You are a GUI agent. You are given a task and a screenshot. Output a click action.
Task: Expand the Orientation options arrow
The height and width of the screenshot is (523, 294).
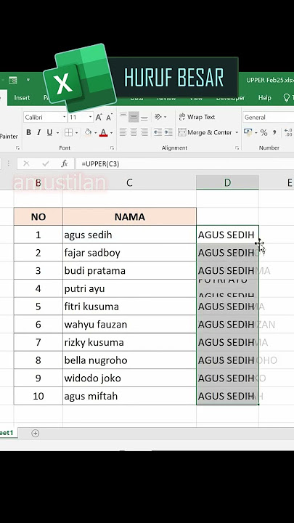pos(165,118)
